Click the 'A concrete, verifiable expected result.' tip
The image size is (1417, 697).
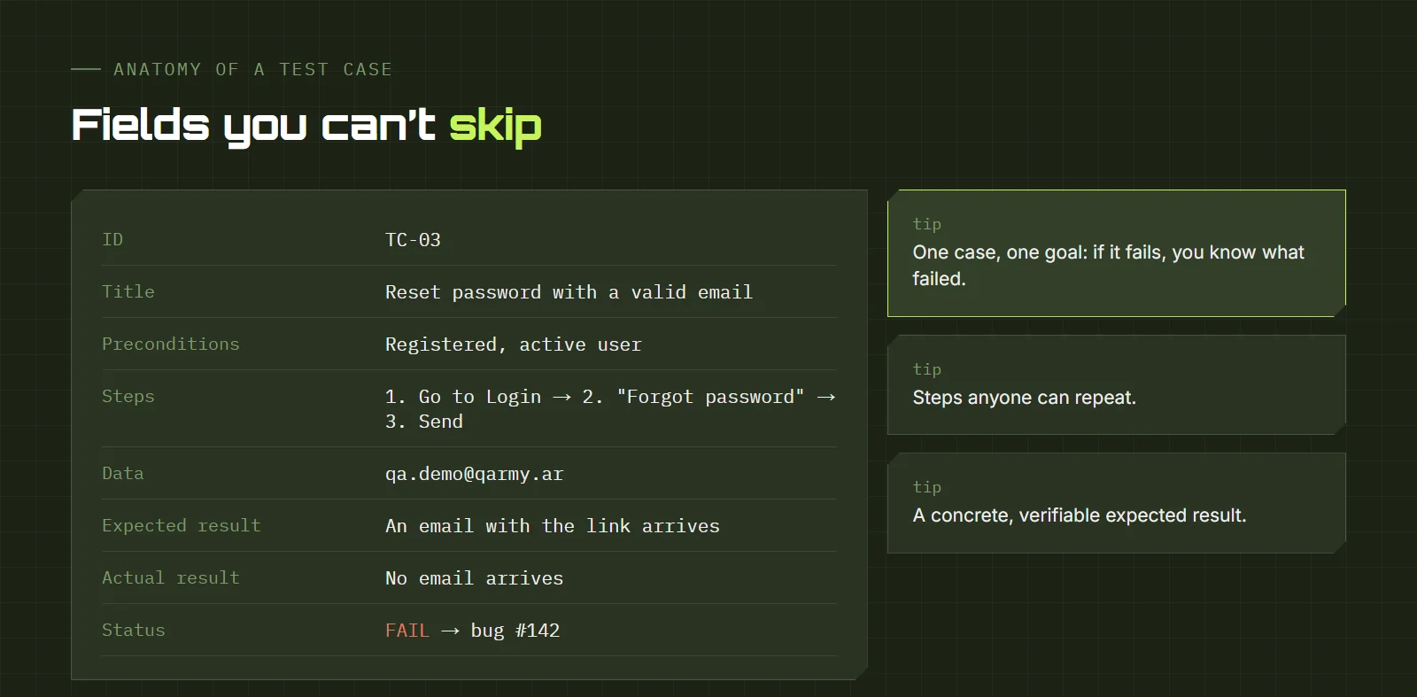(x=1117, y=503)
